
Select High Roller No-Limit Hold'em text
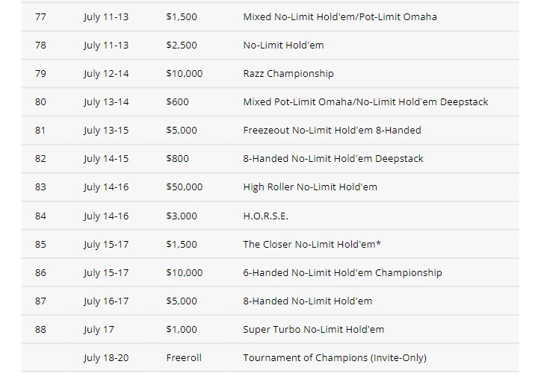click(x=310, y=187)
